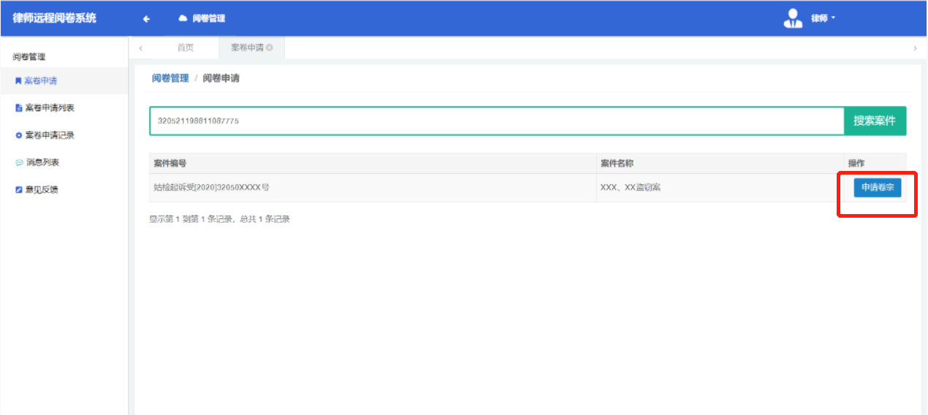Open 案卷申请 in the sidebar
Image resolution: width=928 pixels, height=415 pixels.
[41, 81]
